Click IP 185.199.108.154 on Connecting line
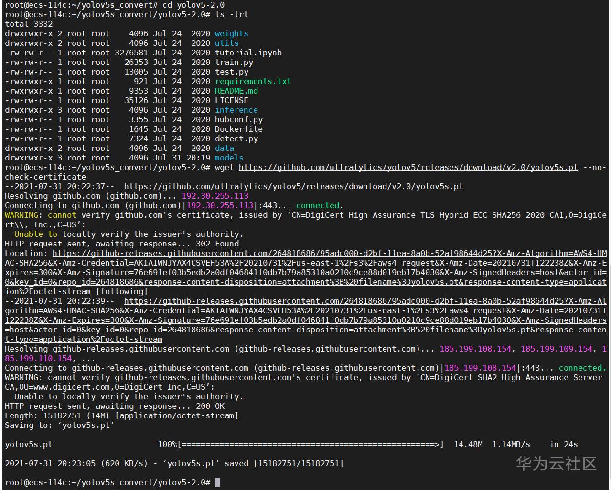The height and width of the screenshot is (490, 611). point(480,368)
